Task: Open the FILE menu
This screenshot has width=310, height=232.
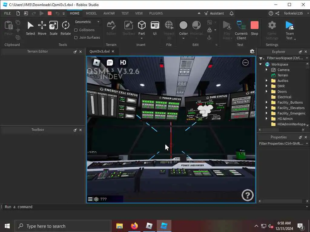Action: 8,13
